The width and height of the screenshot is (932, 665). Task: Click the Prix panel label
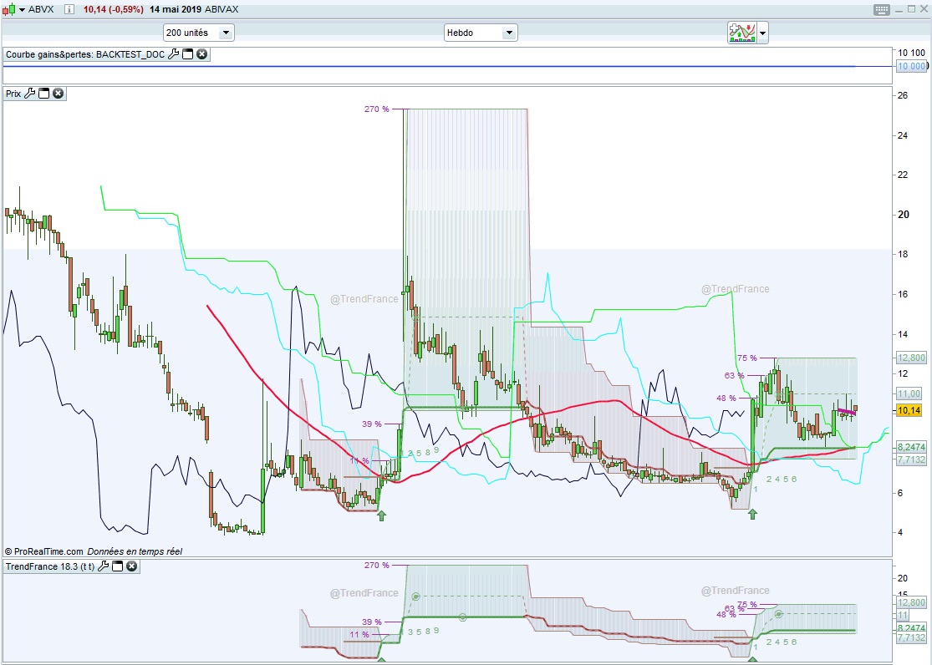pos(13,94)
